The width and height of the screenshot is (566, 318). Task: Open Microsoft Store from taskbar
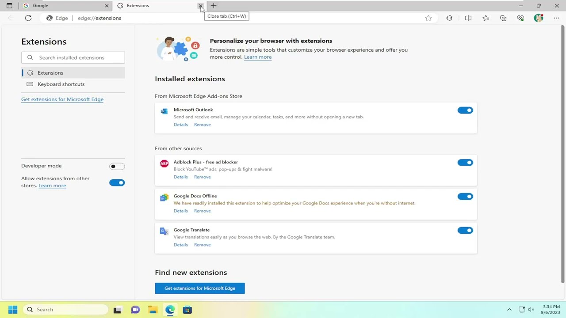click(x=187, y=310)
